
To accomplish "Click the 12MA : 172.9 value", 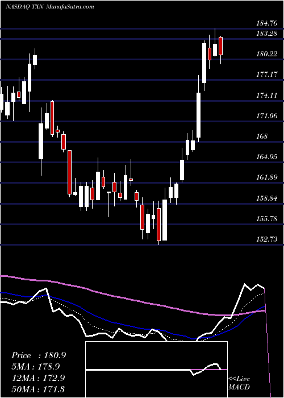I will coord(38,378).
